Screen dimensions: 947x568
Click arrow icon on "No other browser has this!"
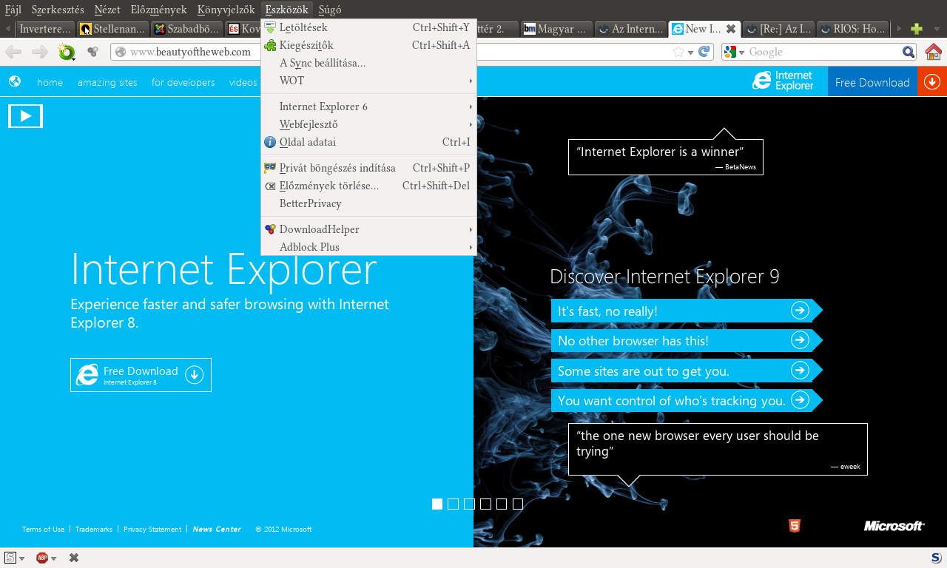800,340
